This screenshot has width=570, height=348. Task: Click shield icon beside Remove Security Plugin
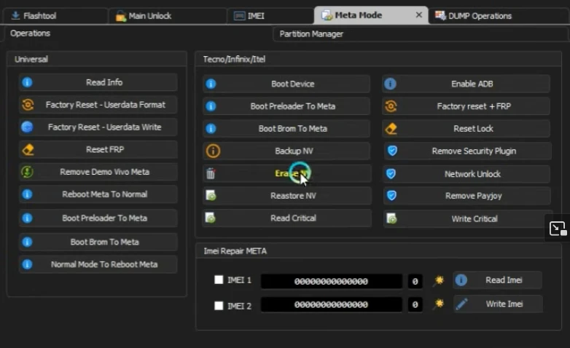392,151
